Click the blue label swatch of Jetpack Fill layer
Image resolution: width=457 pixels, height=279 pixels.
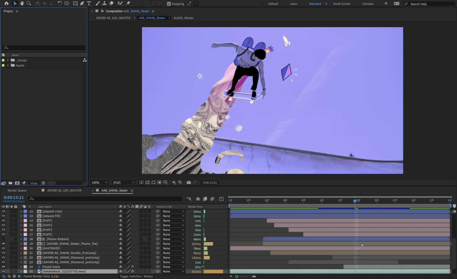pyautogui.click(x=25, y=216)
